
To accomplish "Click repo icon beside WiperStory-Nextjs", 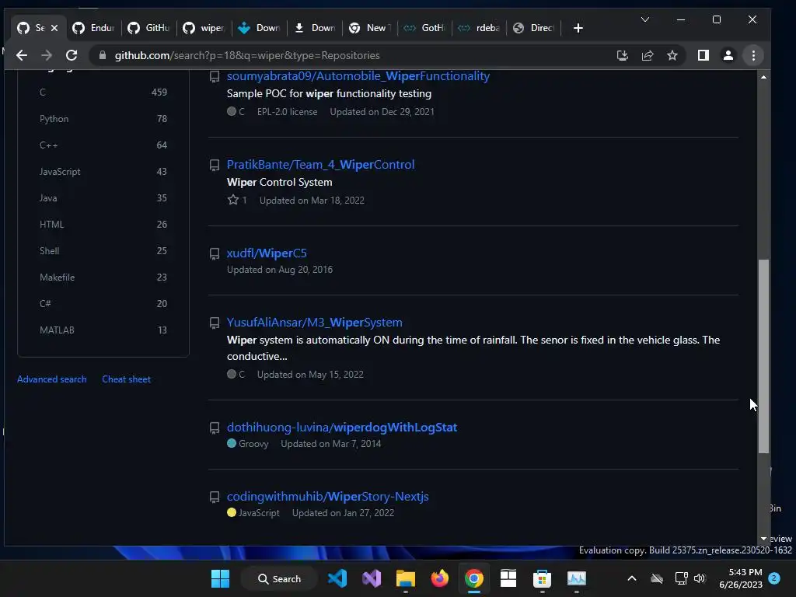I will pos(215,497).
